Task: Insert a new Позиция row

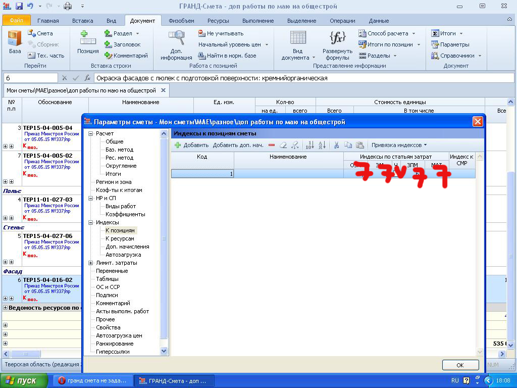Action: (x=88, y=42)
